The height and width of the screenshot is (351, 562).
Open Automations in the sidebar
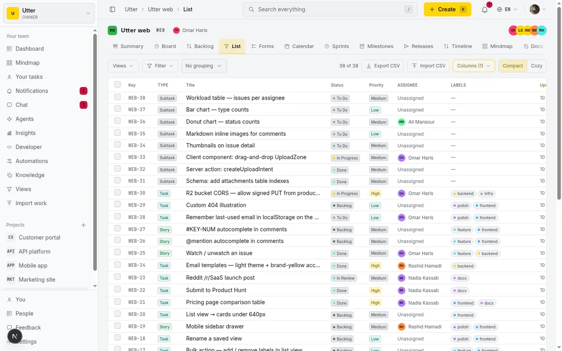pos(49,161)
